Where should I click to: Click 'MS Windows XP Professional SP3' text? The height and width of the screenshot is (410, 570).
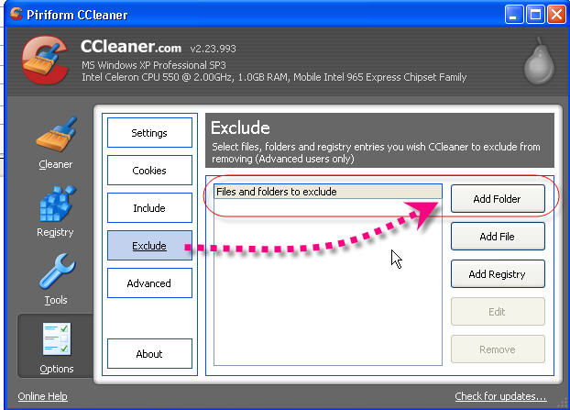coord(154,65)
